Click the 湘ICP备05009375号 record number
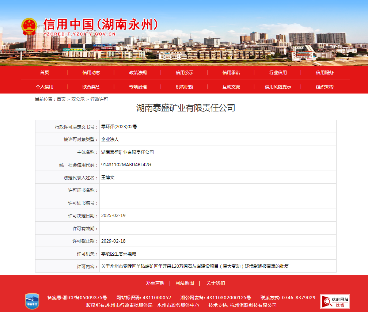The image size is (368, 312). tap(85, 298)
